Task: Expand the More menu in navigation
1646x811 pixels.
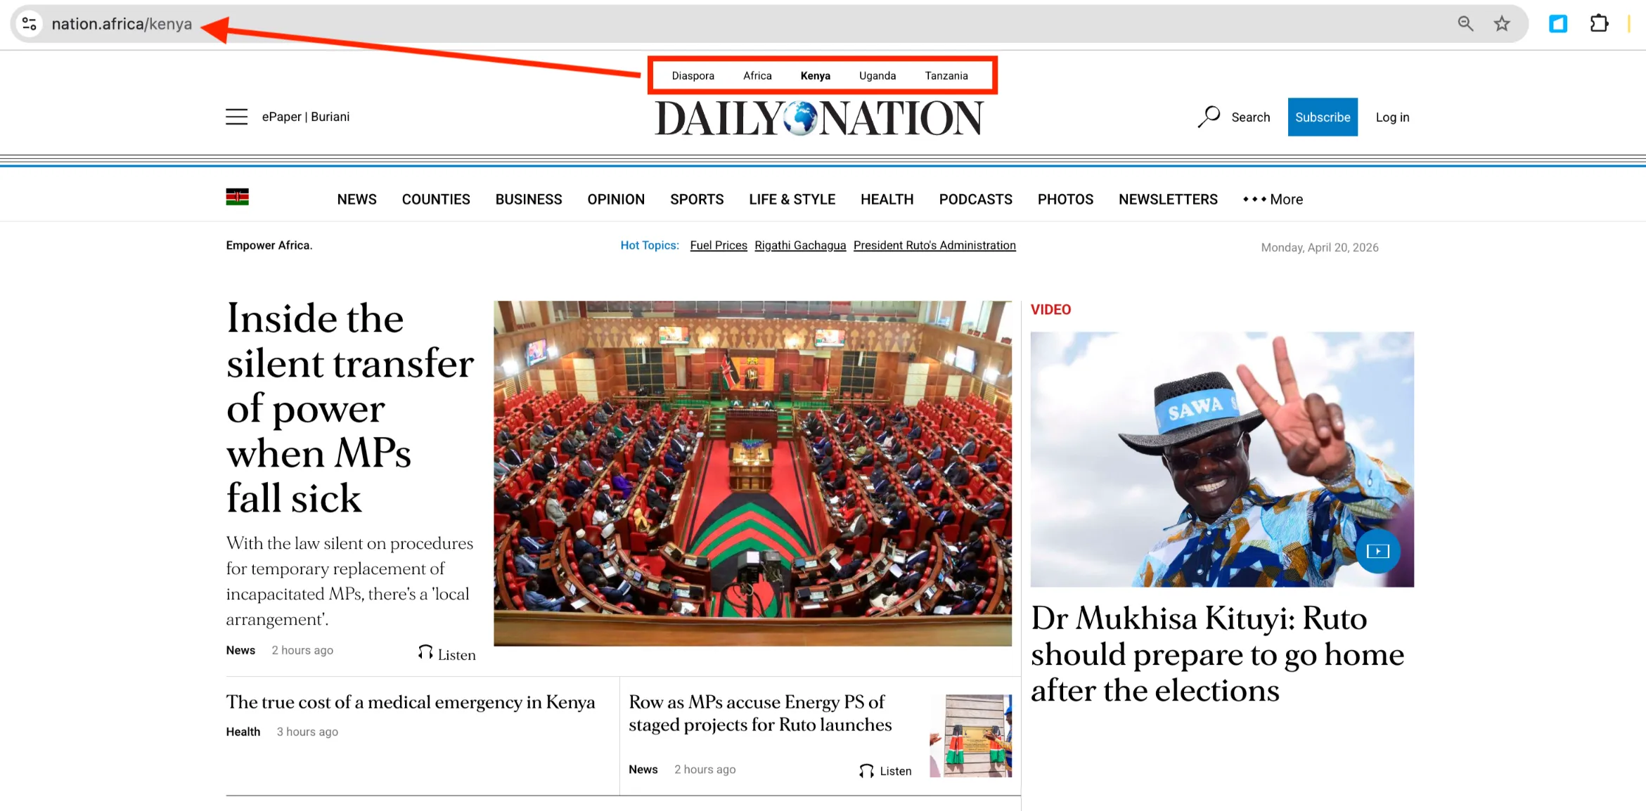Action: [1273, 200]
